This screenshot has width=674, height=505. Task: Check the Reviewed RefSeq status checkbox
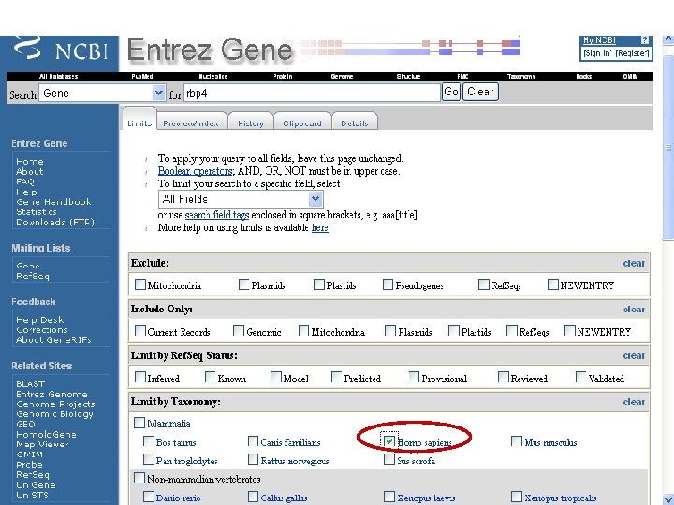[504, 377]
